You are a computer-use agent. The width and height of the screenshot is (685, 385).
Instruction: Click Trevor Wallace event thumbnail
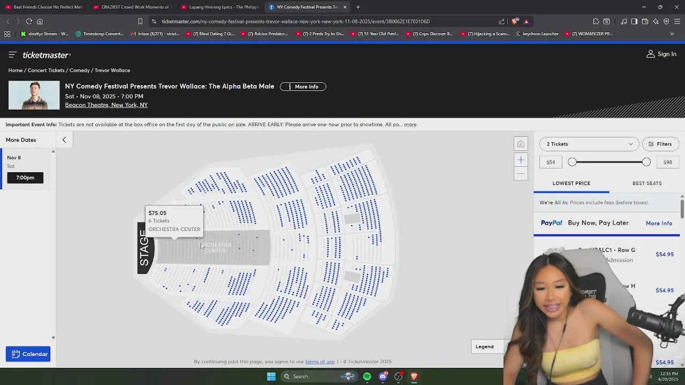pos(34,95)
